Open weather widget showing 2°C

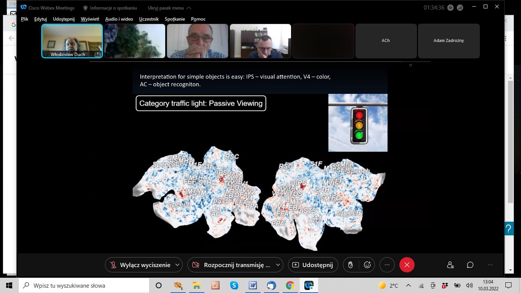[388, 285]
